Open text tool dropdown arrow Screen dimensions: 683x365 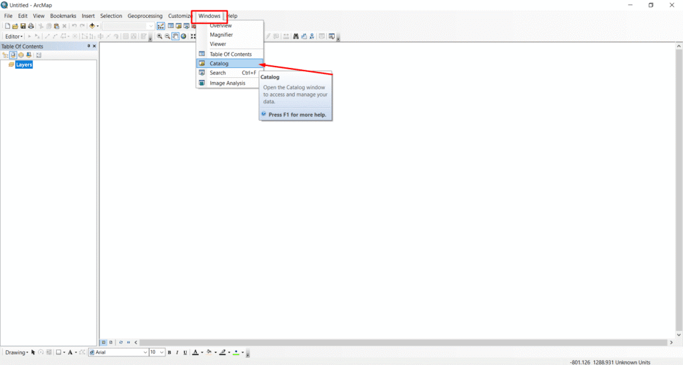(x=76, y=352)
